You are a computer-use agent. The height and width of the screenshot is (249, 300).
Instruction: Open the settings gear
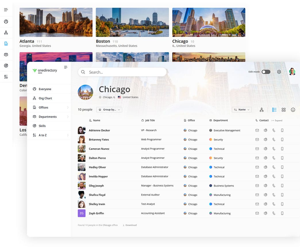(x=279, y=72)
